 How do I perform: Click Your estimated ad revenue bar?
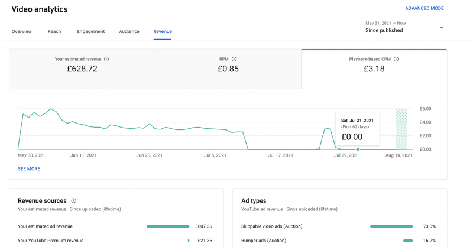[x=167, y=226]
